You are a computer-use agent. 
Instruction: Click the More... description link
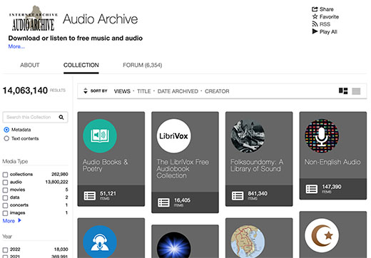tap(16, 46)
